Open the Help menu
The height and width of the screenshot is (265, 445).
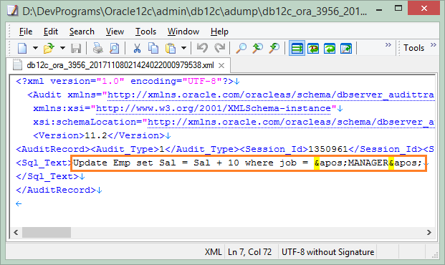[219, 32]
